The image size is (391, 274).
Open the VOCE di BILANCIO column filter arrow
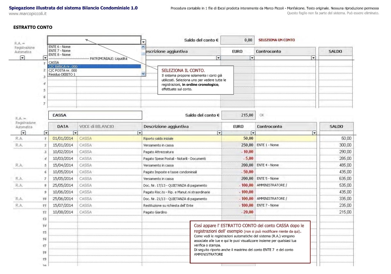coord(140,133)
